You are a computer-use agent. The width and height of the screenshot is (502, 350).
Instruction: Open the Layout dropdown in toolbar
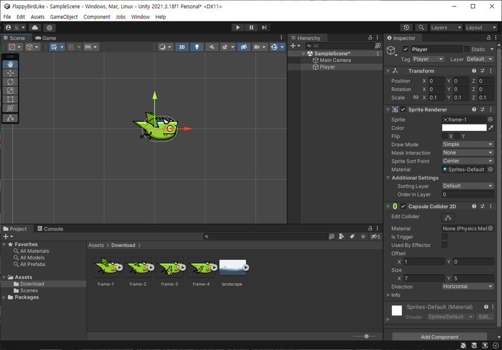(x=481, y=28)
